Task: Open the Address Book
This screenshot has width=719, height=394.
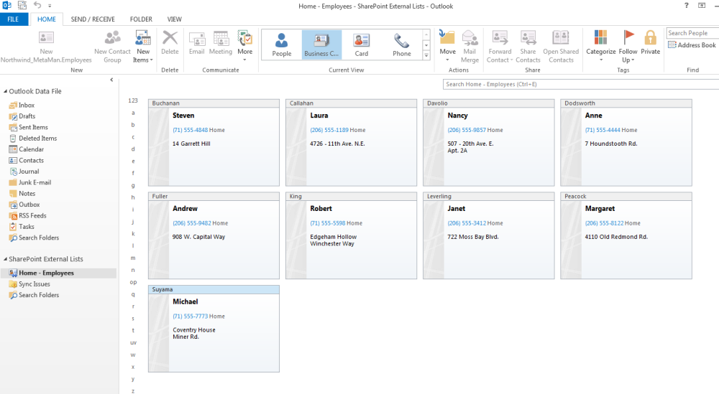Action: pos(692,44)
